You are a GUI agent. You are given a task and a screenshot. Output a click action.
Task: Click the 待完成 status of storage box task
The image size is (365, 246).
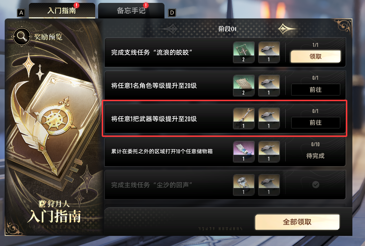coord(316,156)
